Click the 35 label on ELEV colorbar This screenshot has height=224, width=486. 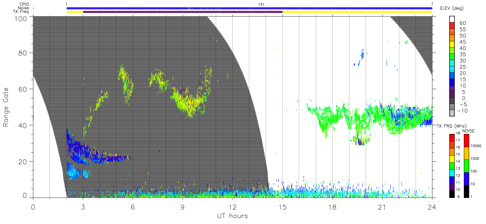(463, 55)
